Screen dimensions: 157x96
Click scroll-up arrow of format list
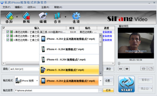(100, 35)
